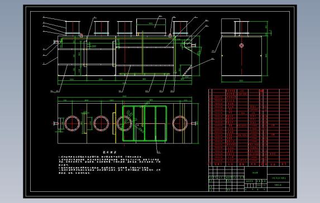Select the wide rectangular box on top of the front elevation

[151, 27]
